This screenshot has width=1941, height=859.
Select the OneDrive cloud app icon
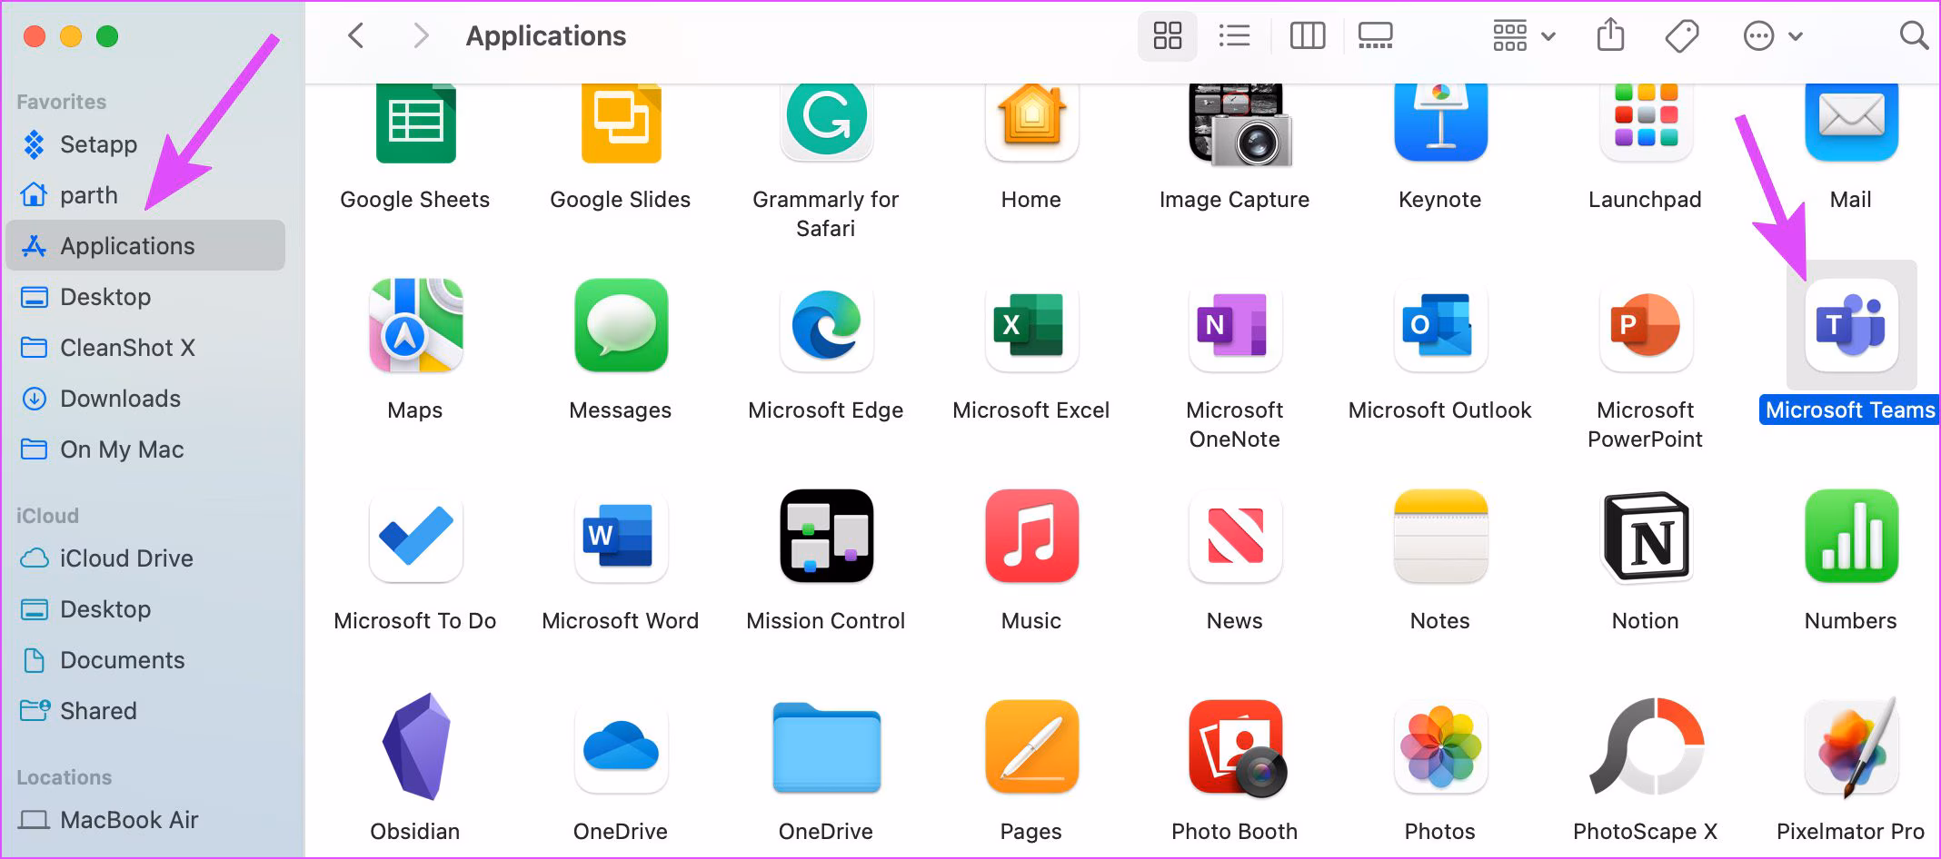click(621, 746)
